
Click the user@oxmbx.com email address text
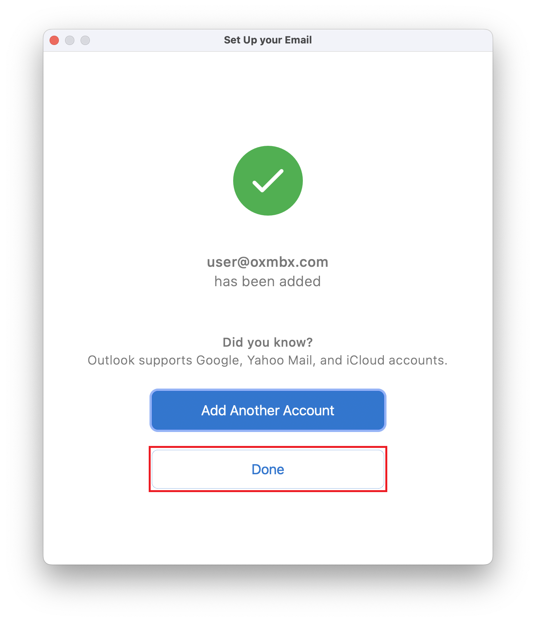(268, 262)
